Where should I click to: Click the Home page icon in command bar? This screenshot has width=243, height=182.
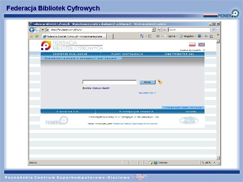tap(142, 36)
